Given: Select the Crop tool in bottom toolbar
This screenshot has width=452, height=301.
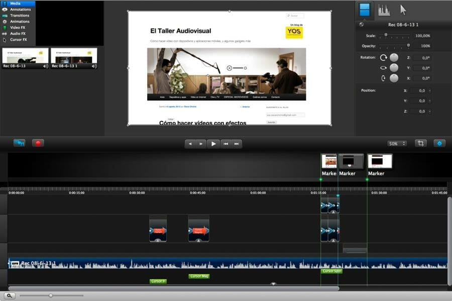Looking at the screenshot, I should [x=420, y=143].
